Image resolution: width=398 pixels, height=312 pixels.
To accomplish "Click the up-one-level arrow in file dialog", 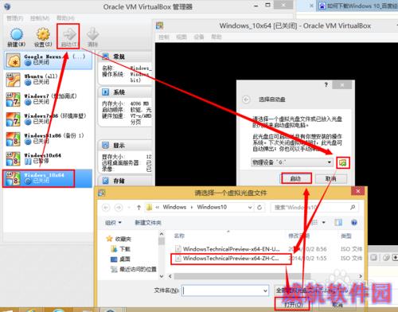I will point(139,207).
